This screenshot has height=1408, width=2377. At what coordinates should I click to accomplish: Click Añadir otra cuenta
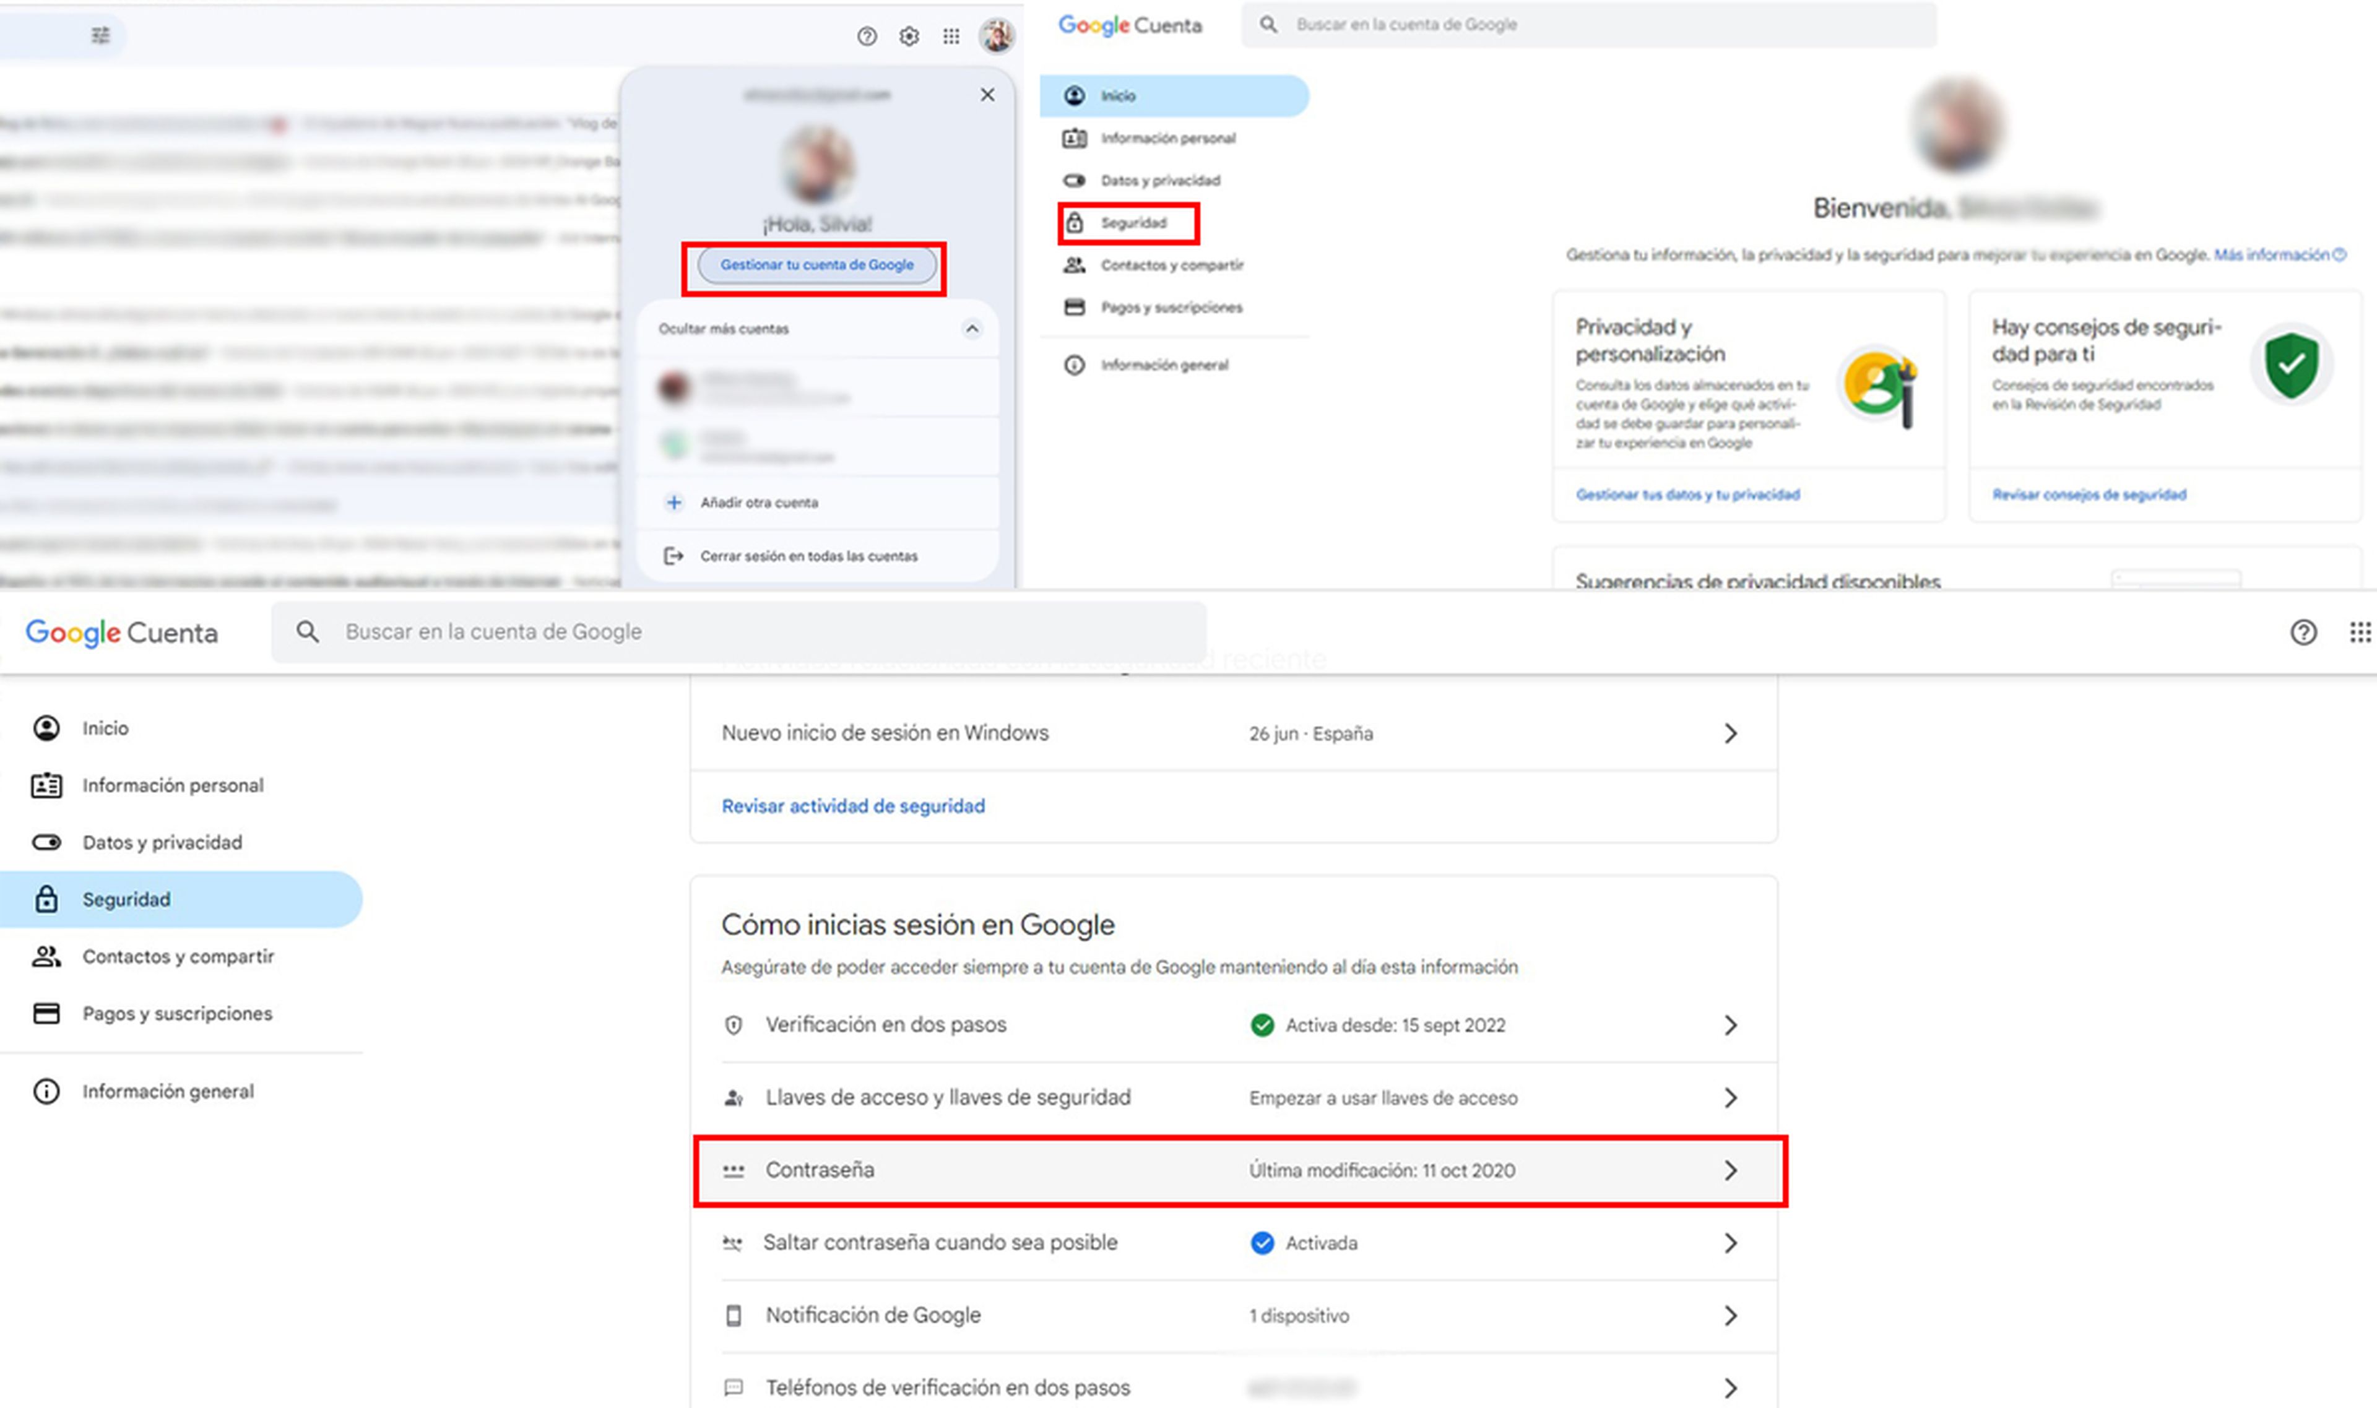tap(759, 503)
